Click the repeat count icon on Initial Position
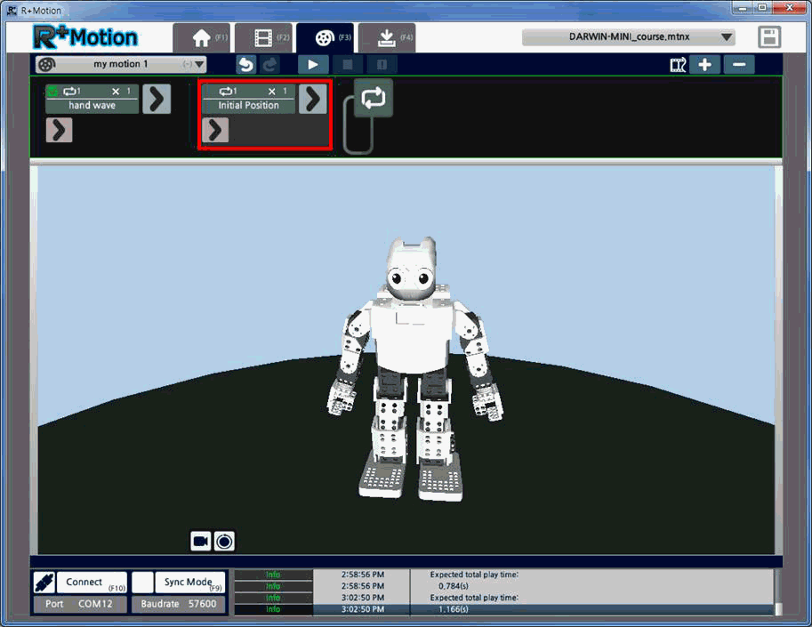The image size is (812, 627). pyautogui.click(x=228, y=91)
